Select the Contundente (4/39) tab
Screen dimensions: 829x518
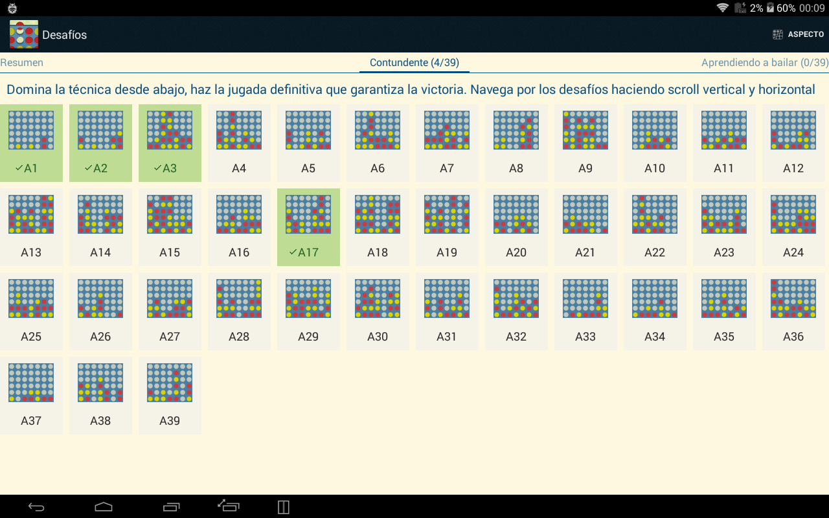click(x=414, y=63)
